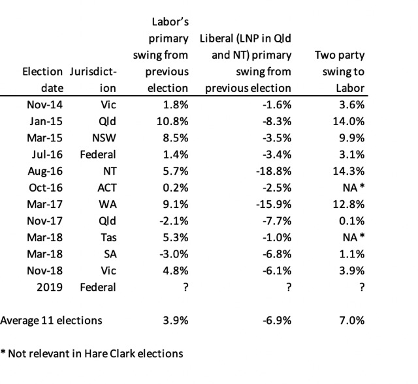Select the Aug-16 election date cell
This screenshot has width=418, height=384.
(45, 171)
